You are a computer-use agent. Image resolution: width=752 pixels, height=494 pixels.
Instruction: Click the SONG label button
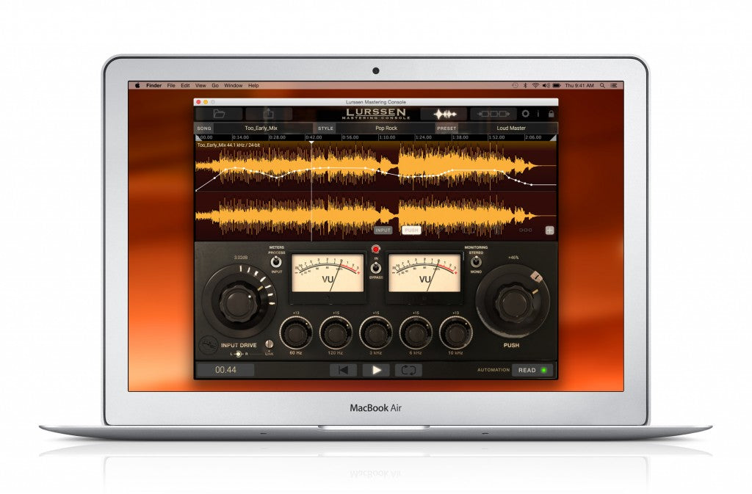(x=204, y=128)
